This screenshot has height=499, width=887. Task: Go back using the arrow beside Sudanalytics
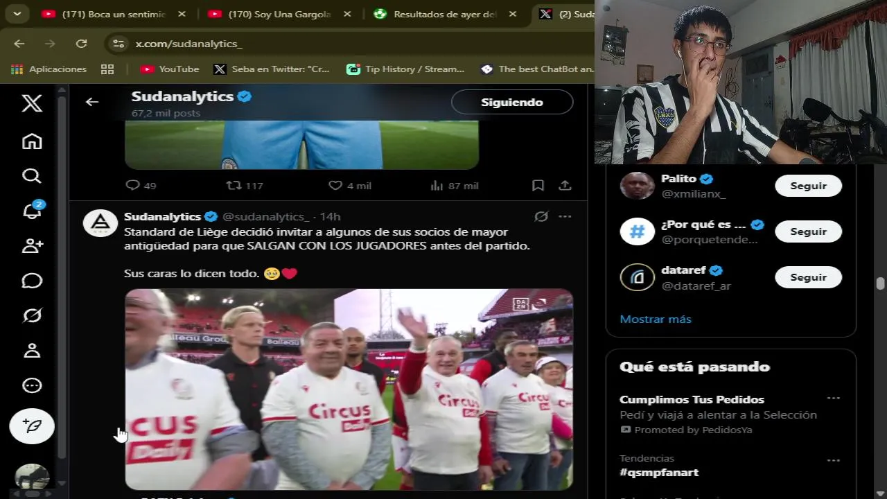click(x=92, y=102)
